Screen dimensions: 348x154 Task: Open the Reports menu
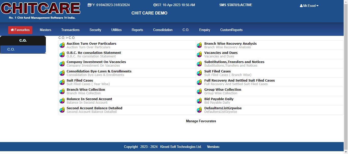coord(137,30)
